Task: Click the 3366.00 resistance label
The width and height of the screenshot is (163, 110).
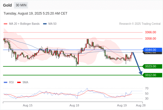Action: (x=151, y=32)
